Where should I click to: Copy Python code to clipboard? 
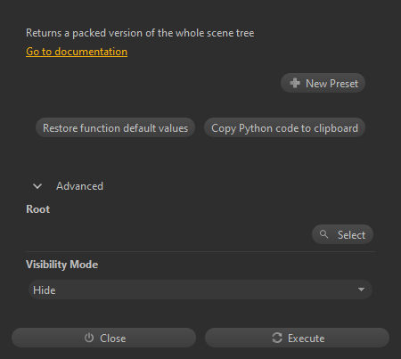pos(284,127)
